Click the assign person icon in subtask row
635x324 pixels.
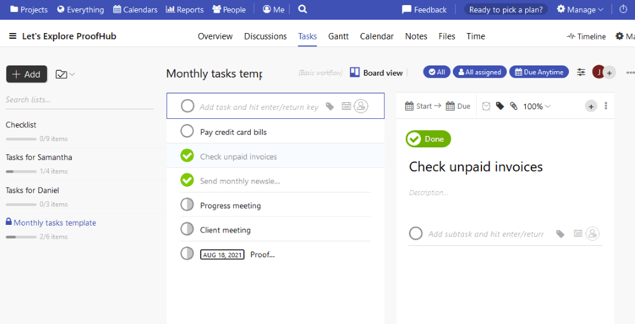tap(592, 233)
